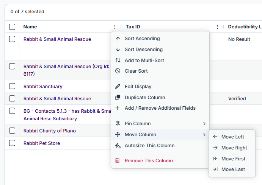Check the Verified Rabbit & Small Animal Rescue row
262x185 pixels.
tap(12, 98)
